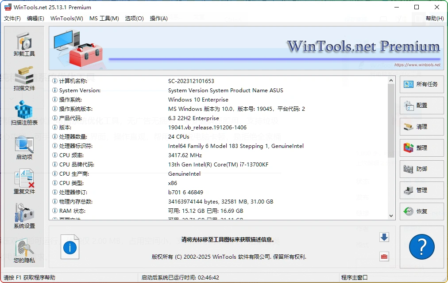This screenshot has width=448, height=283.
Task: Open help via the big question mark button
Action: click(421, 247)
